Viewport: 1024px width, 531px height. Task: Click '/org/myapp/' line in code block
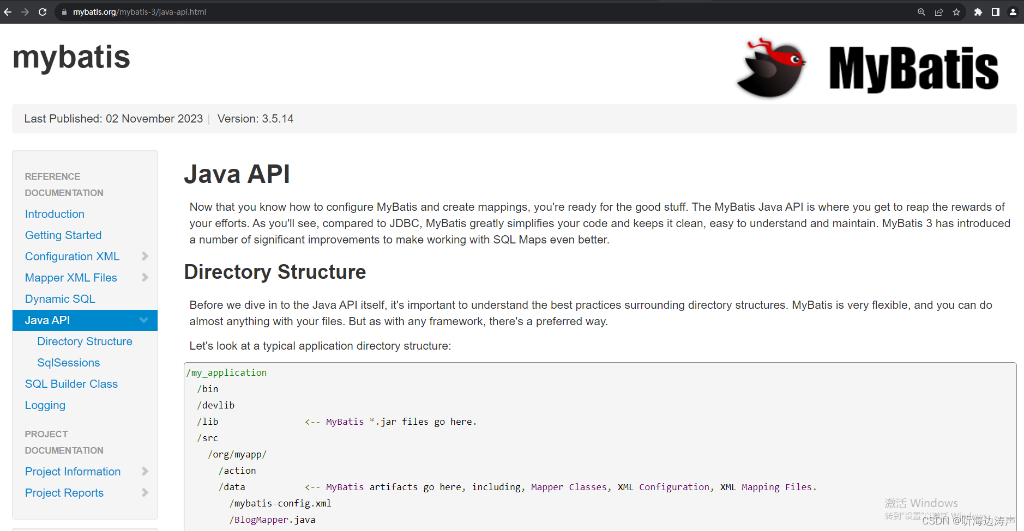(x=237, y=454)
